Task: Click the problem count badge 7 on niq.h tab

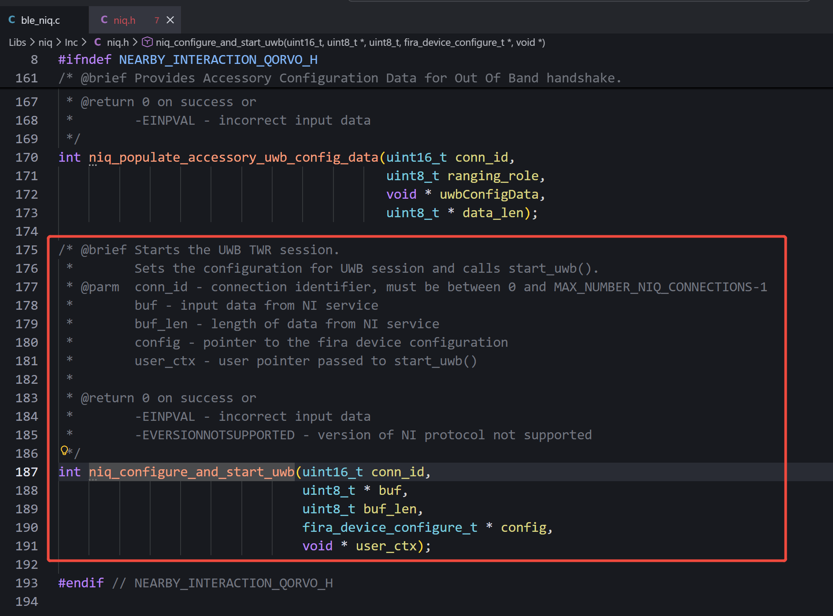Action: click(x=156, y=20)
